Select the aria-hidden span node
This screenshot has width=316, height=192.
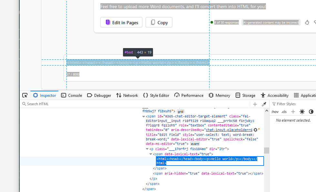click(208, 174)
